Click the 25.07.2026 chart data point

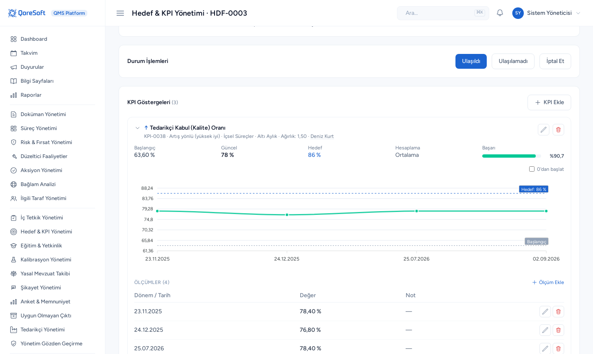417,211
